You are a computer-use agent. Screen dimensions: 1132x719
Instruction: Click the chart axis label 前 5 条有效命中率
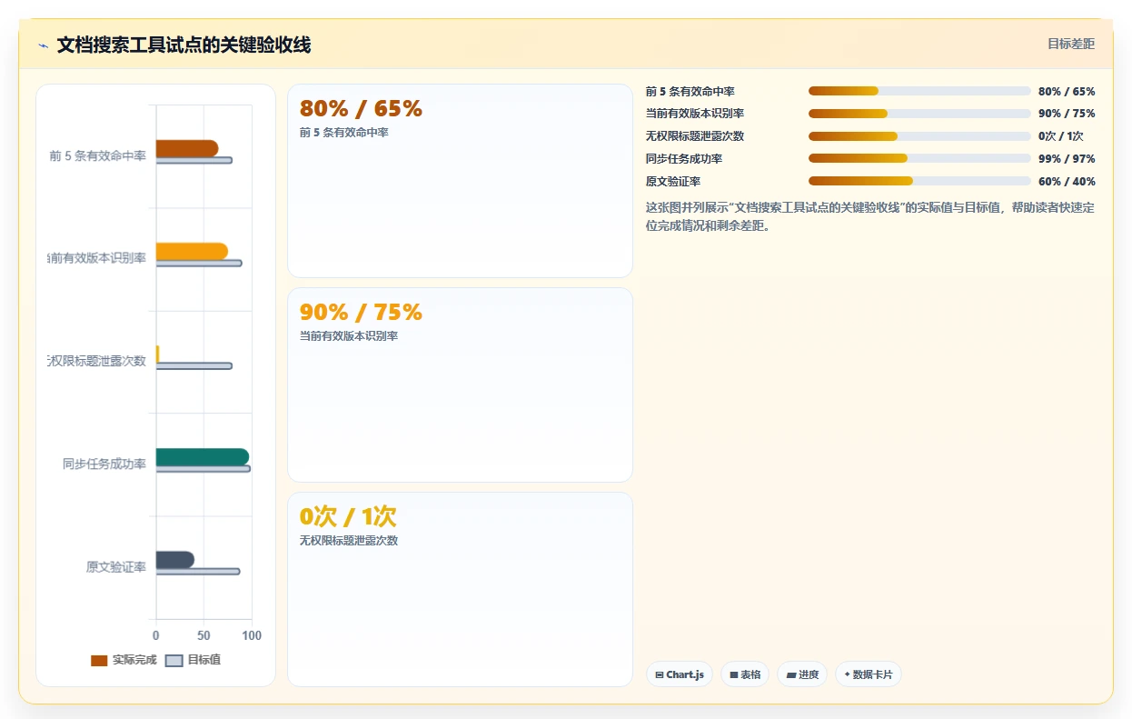coord(98,156)
